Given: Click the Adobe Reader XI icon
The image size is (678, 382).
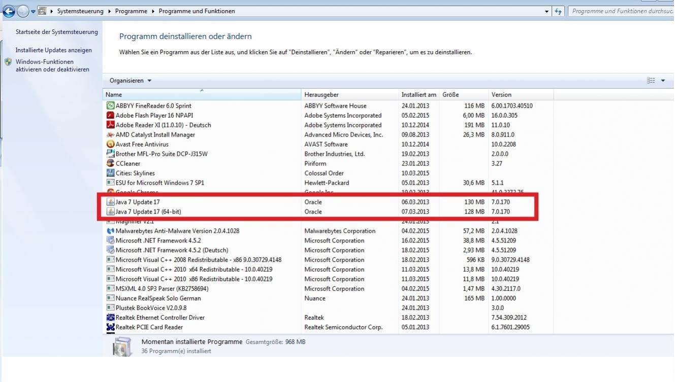Looking at the screenshot, I should [110, 125].
